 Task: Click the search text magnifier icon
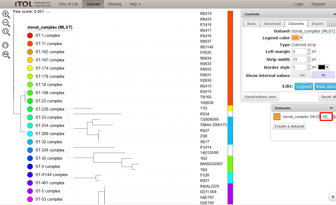click(6, 55)
